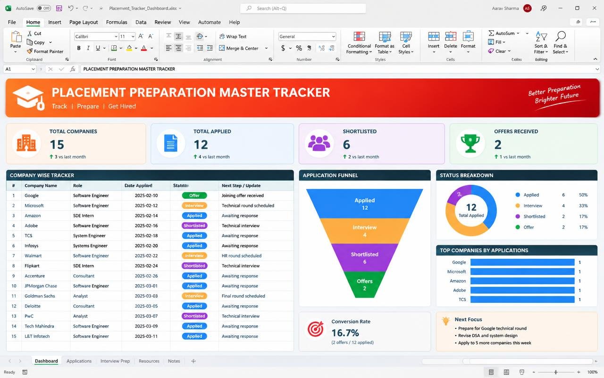This screenshot has width=604, height=378.
Task: Click the Search box in title bar
Action: click(x=303, y=8)
